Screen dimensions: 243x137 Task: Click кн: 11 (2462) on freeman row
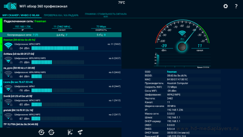tap(114, 44)
